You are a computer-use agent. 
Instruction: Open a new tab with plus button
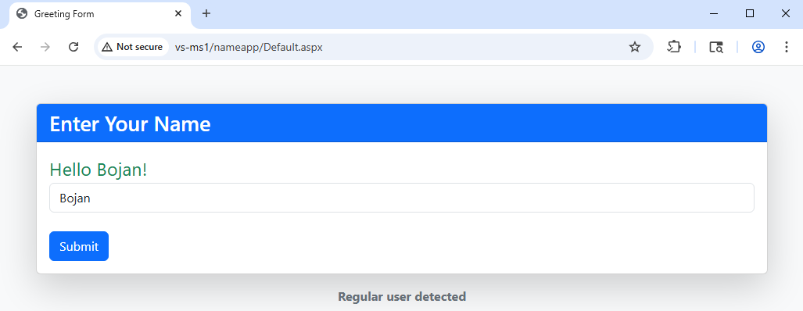pyautogui.click(x=206, y=14)
